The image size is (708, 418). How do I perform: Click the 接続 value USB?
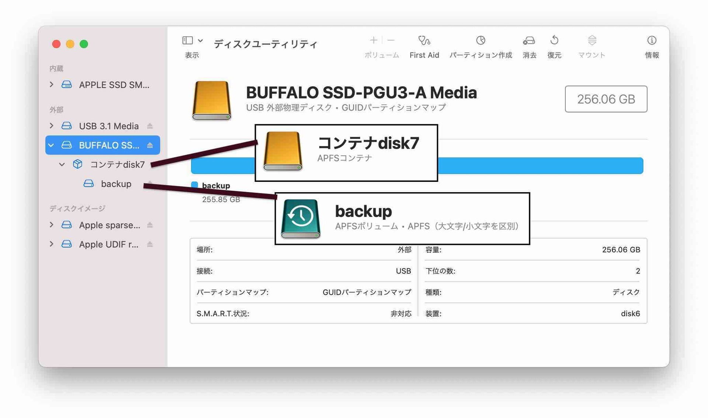point(403,271)
